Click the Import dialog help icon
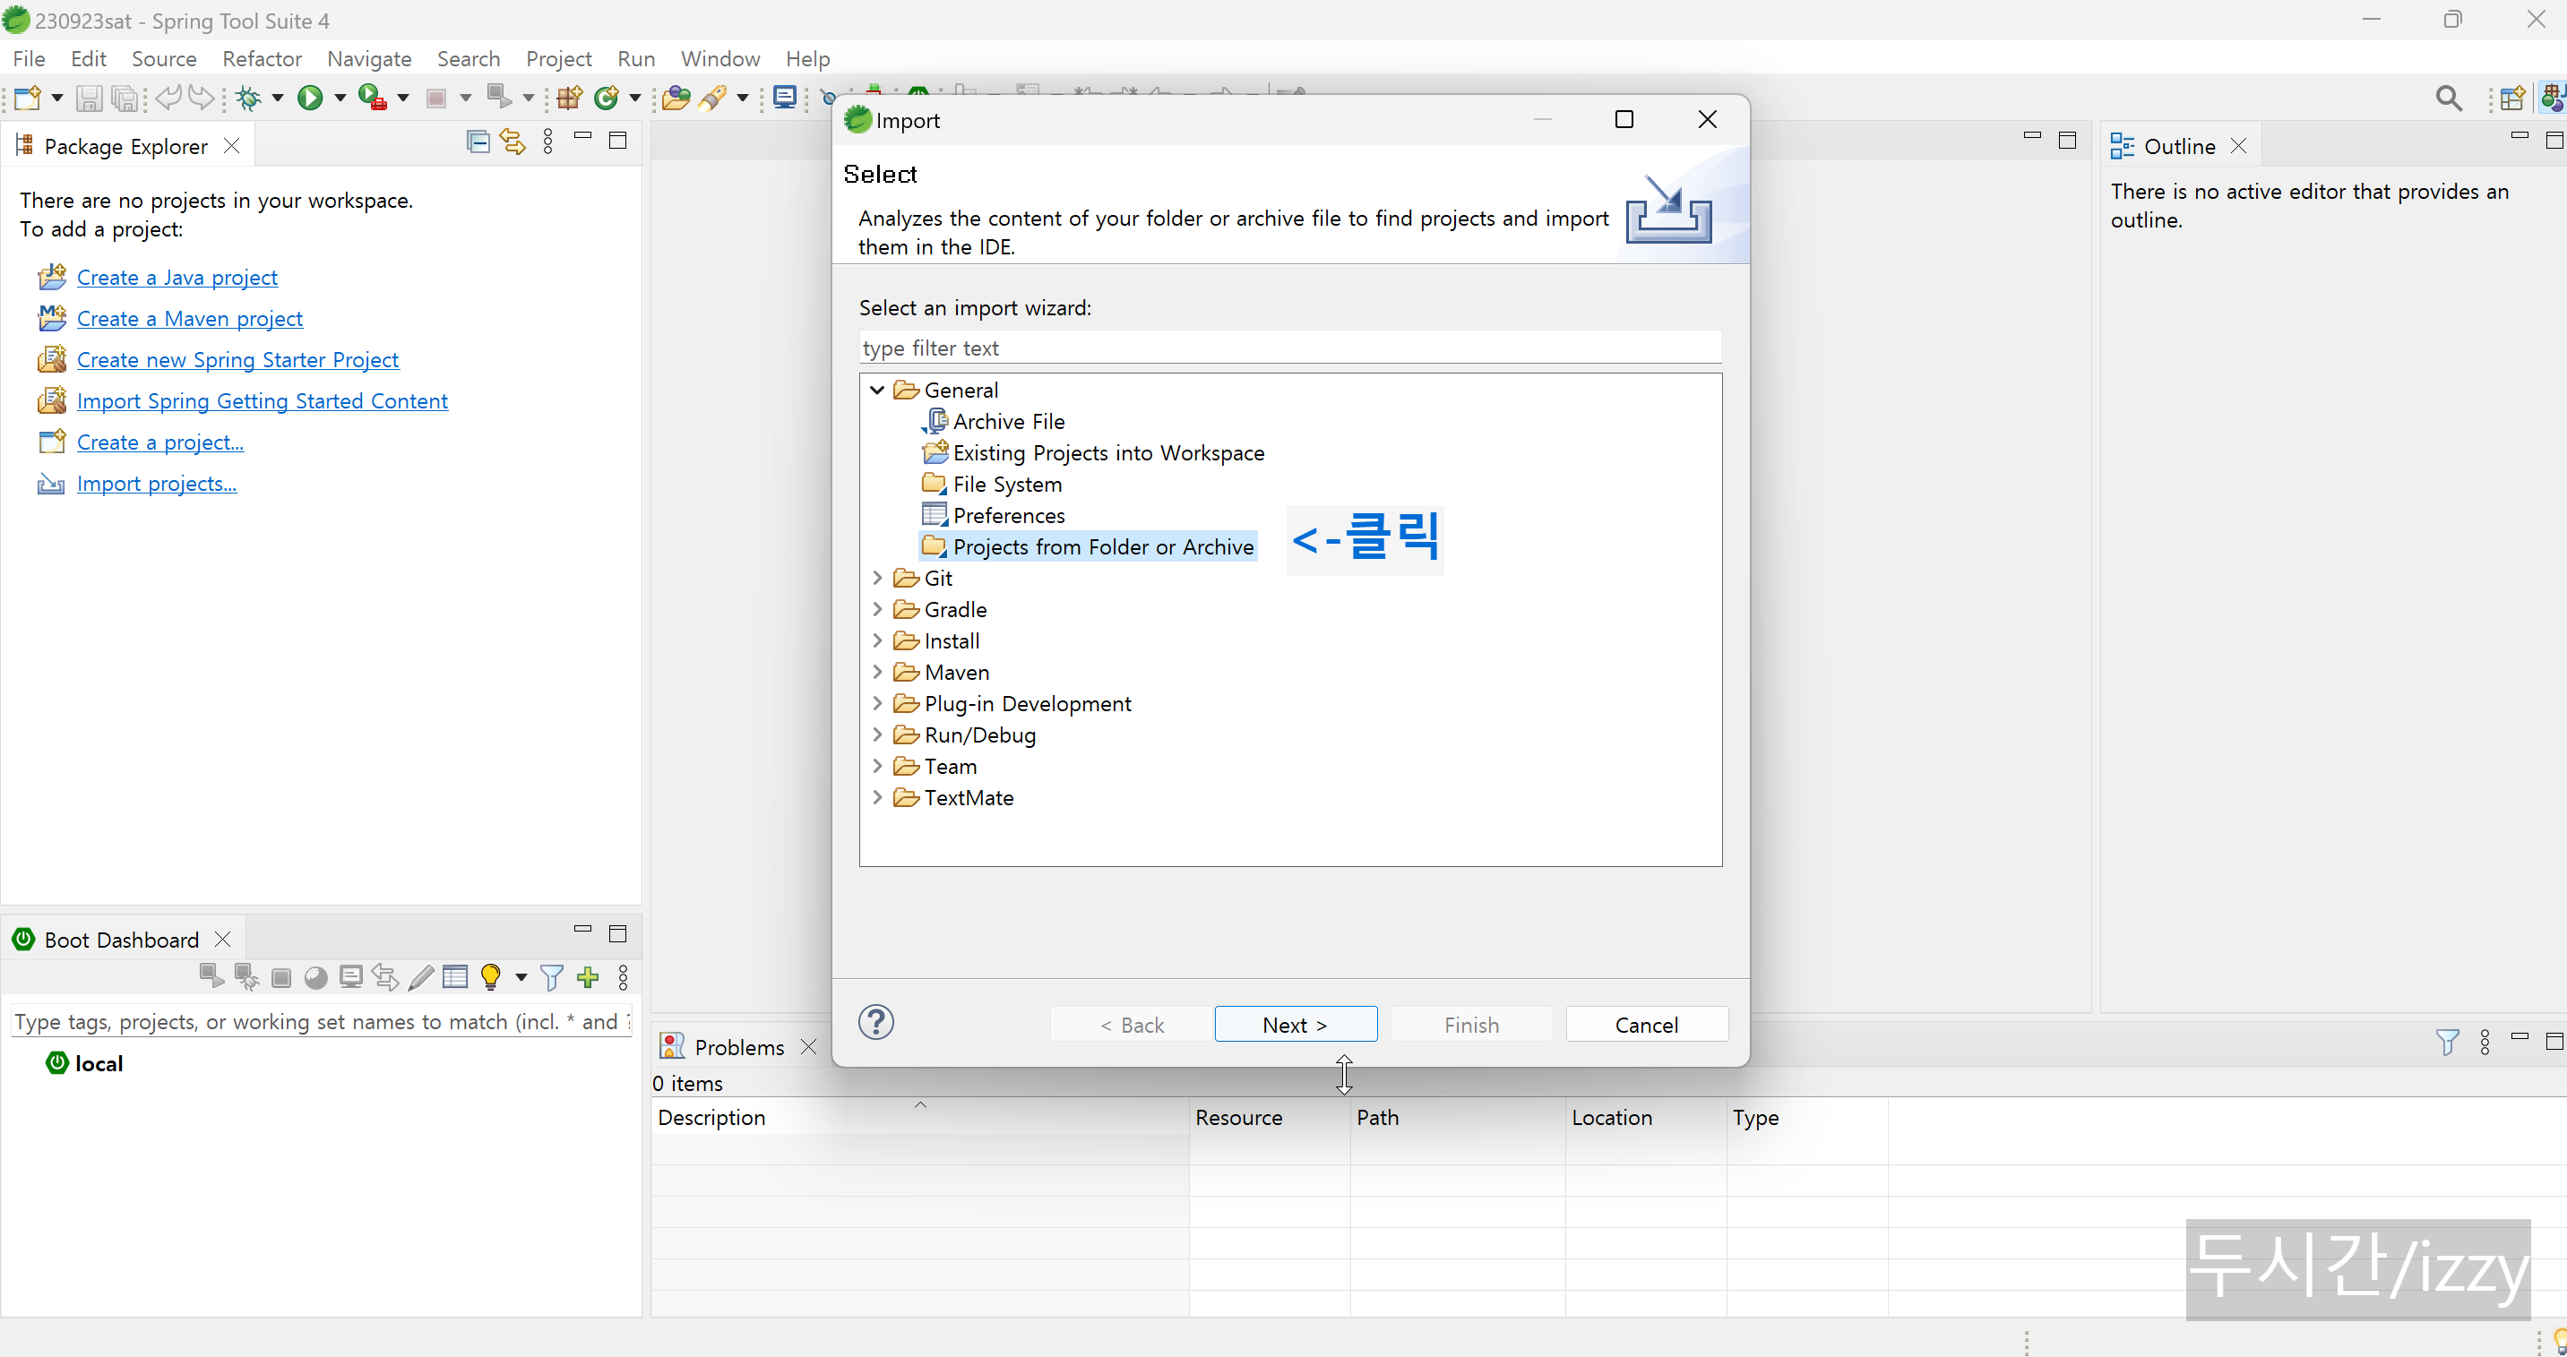The image size is (2567, 1357). [876, 1023]
